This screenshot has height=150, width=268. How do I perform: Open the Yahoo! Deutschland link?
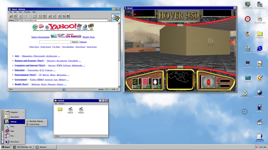point(40,37)
